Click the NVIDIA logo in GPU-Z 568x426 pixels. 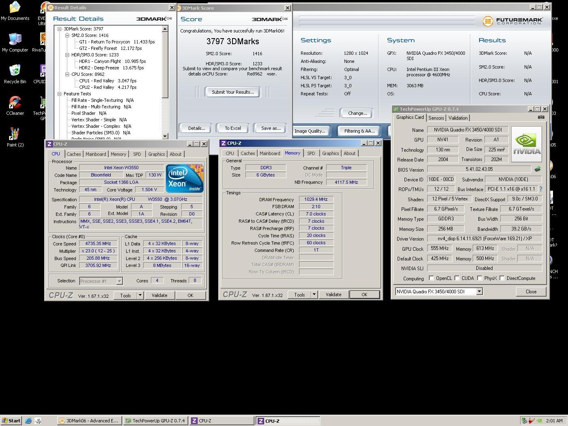526,144
